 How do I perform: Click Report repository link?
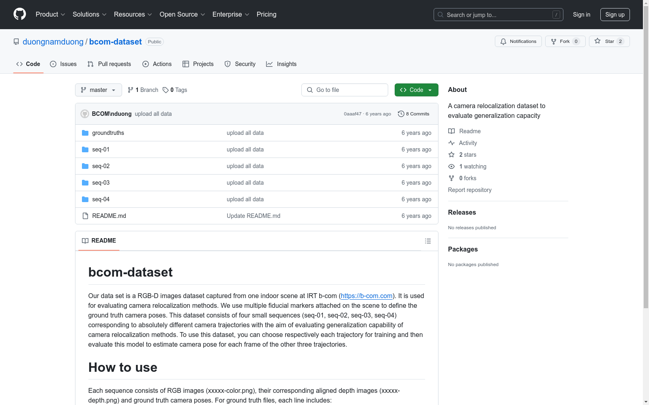470,190
